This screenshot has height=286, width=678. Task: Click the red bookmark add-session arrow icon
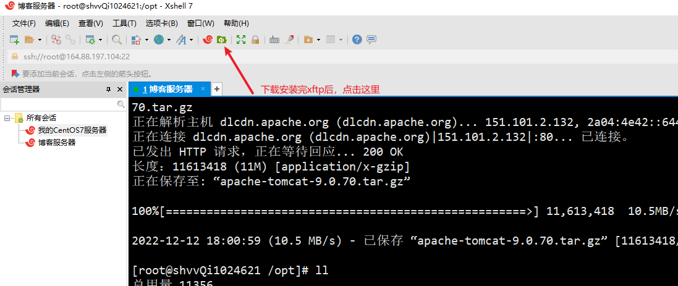click(x=15, y=74)
